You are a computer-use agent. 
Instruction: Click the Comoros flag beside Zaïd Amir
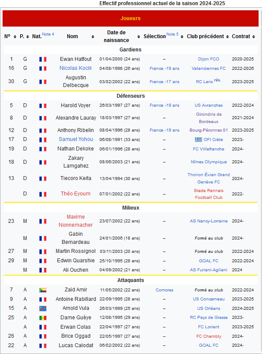pos(43,290)
